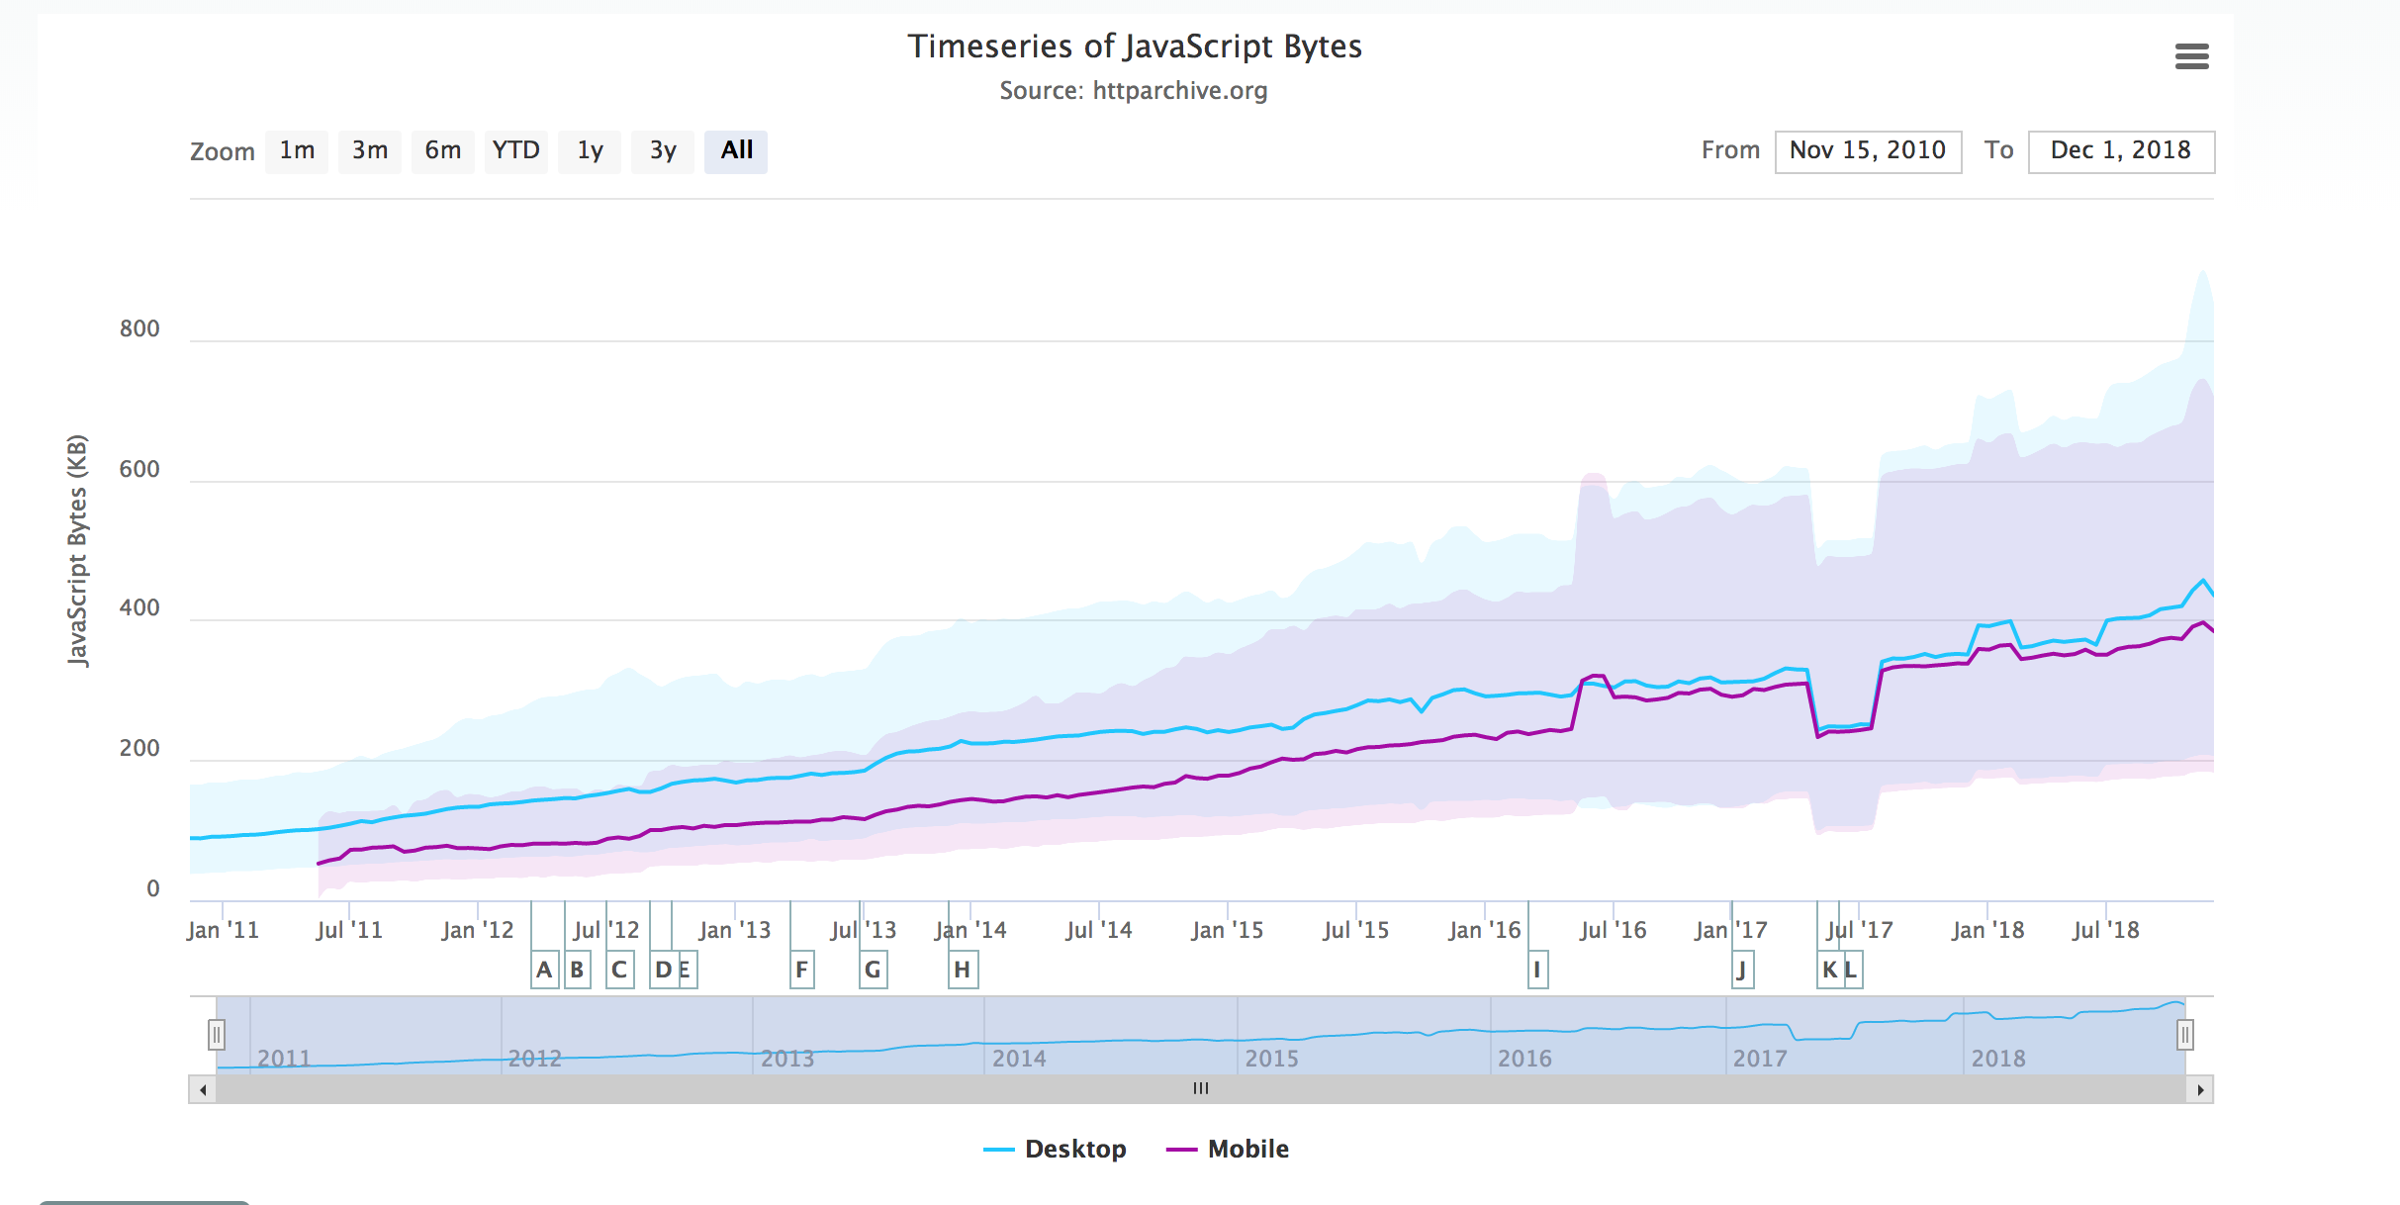
Task: Click flag marker A on timeline
Action: 544,970
